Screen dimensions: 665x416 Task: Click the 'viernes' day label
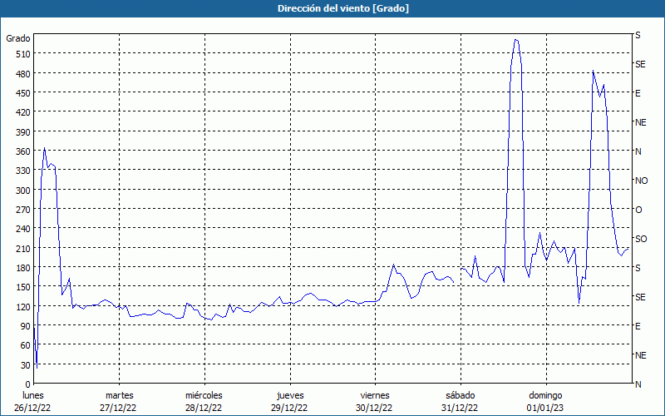pos(375,396)
